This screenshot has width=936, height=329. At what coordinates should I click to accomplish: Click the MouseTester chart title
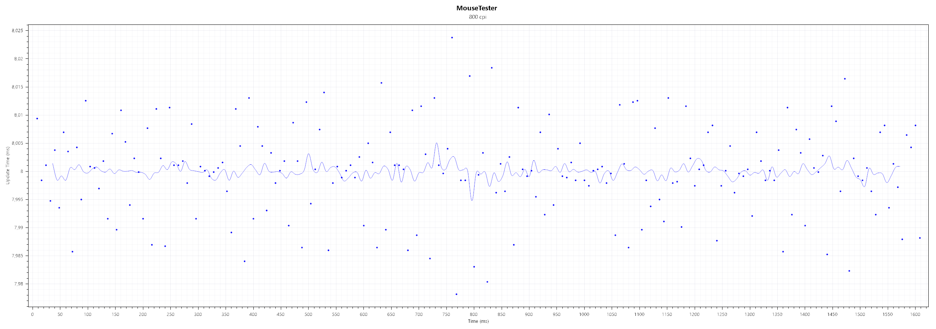coord(477,8)
